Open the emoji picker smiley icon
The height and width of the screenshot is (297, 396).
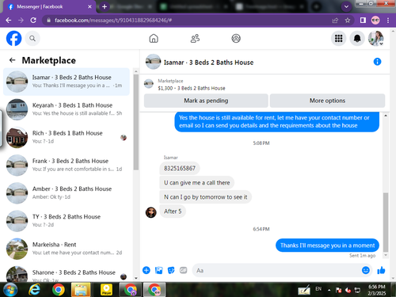point(366,270)
